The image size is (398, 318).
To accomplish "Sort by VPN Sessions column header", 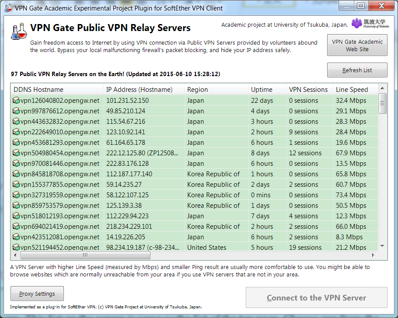I will tap(310, 90).
